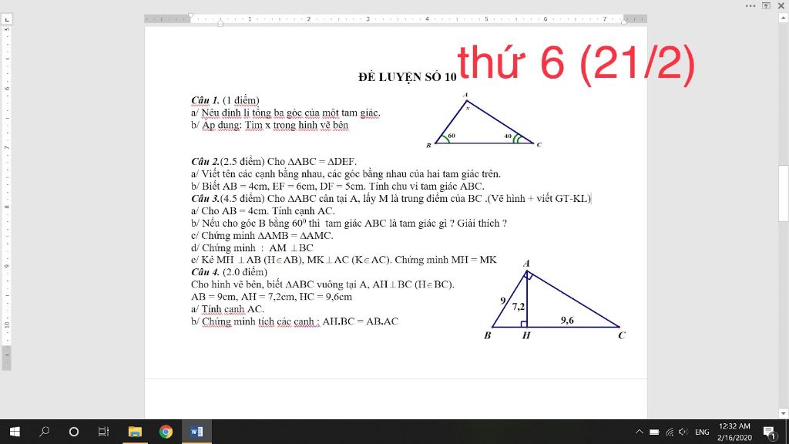Click line starting "b/ Biết AB = 4cm"

pos(337,187)
